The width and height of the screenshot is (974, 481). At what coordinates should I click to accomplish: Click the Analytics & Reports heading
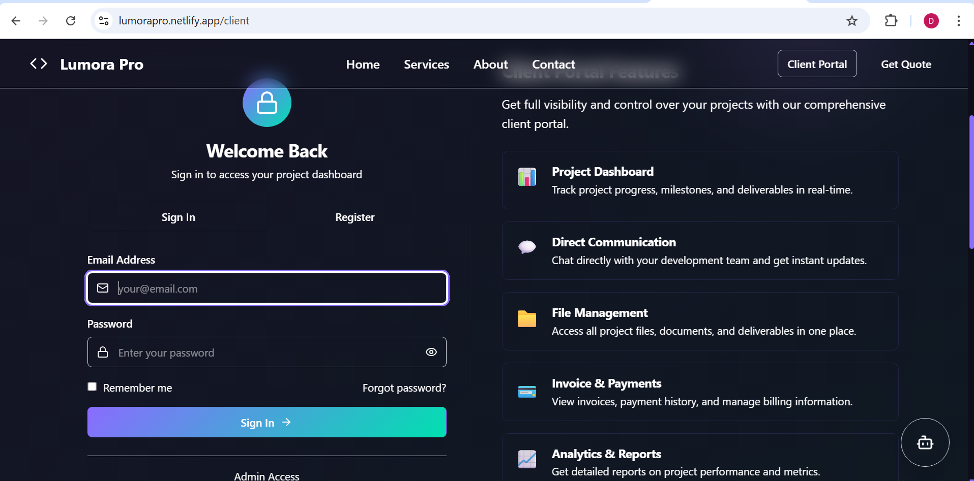pyautogui.click(x=606, y=454)
